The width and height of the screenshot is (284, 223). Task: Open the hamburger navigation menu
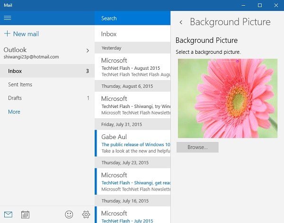(x=8, y=18)
